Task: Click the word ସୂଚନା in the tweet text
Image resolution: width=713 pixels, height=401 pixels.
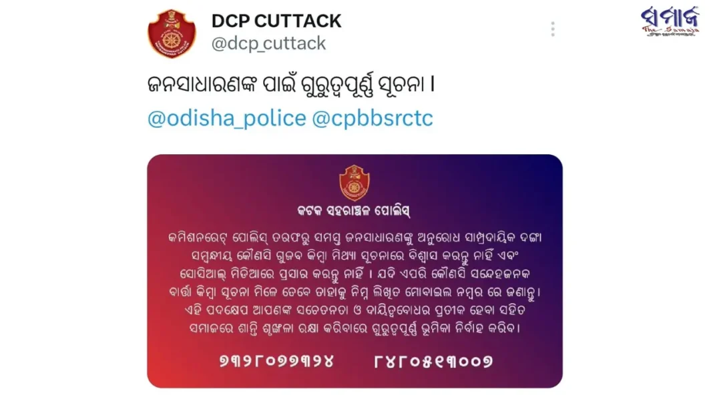Action: (398, 84)
